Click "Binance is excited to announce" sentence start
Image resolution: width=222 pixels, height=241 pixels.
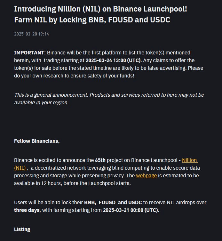click(x=48, y=160)
